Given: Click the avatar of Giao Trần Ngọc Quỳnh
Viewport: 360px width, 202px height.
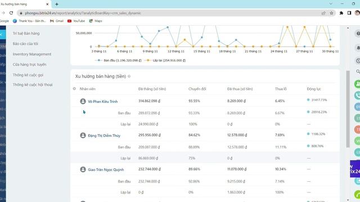Looking at the screenshot, I should coord(83,169).
